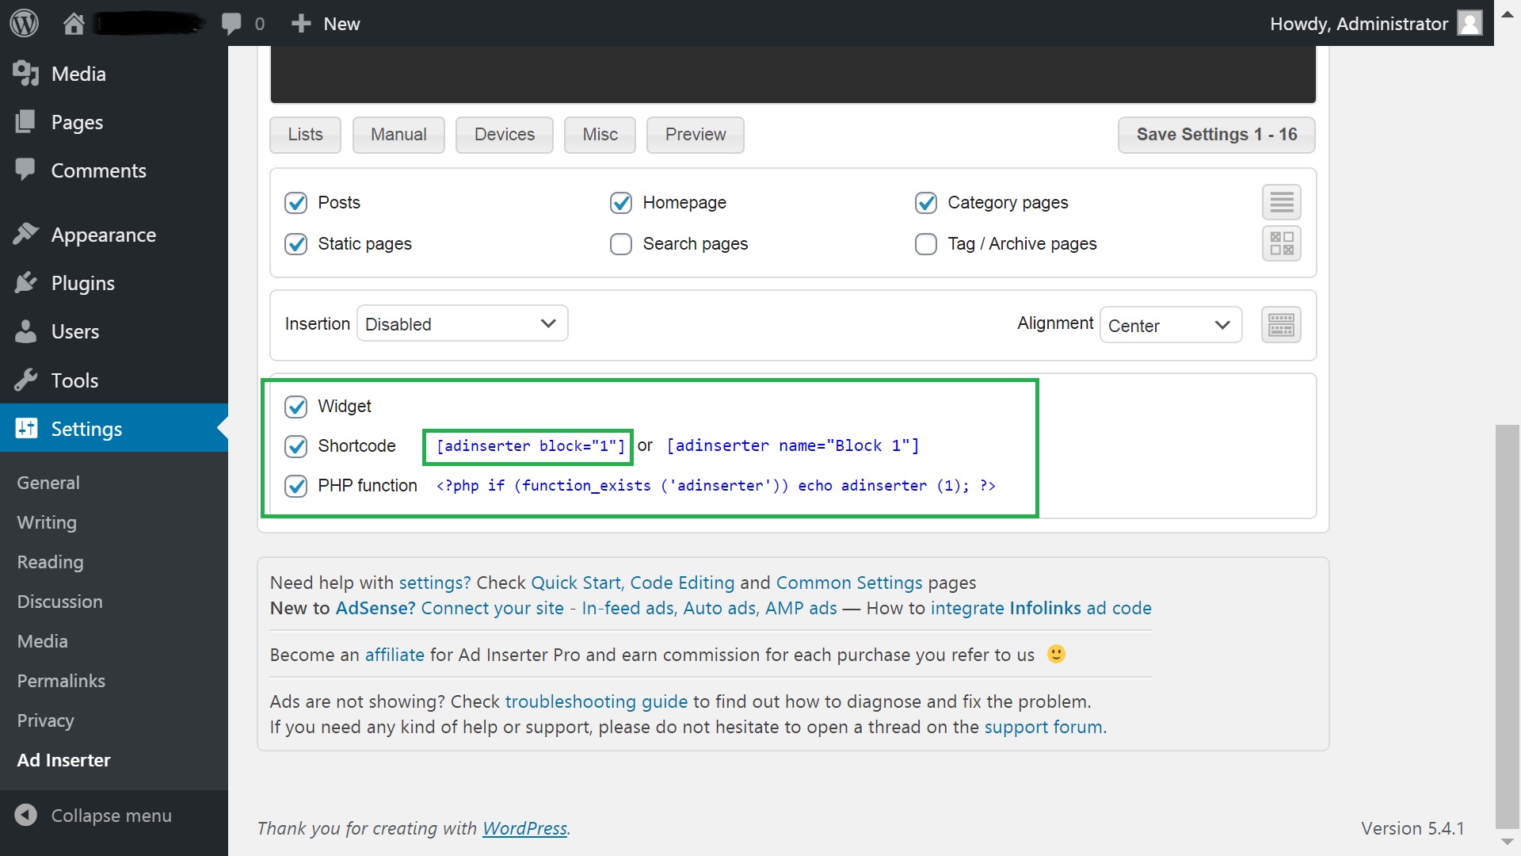Uncheck the Posts checkbox
Screen dimensions: 1521x856
pos(296,203)
